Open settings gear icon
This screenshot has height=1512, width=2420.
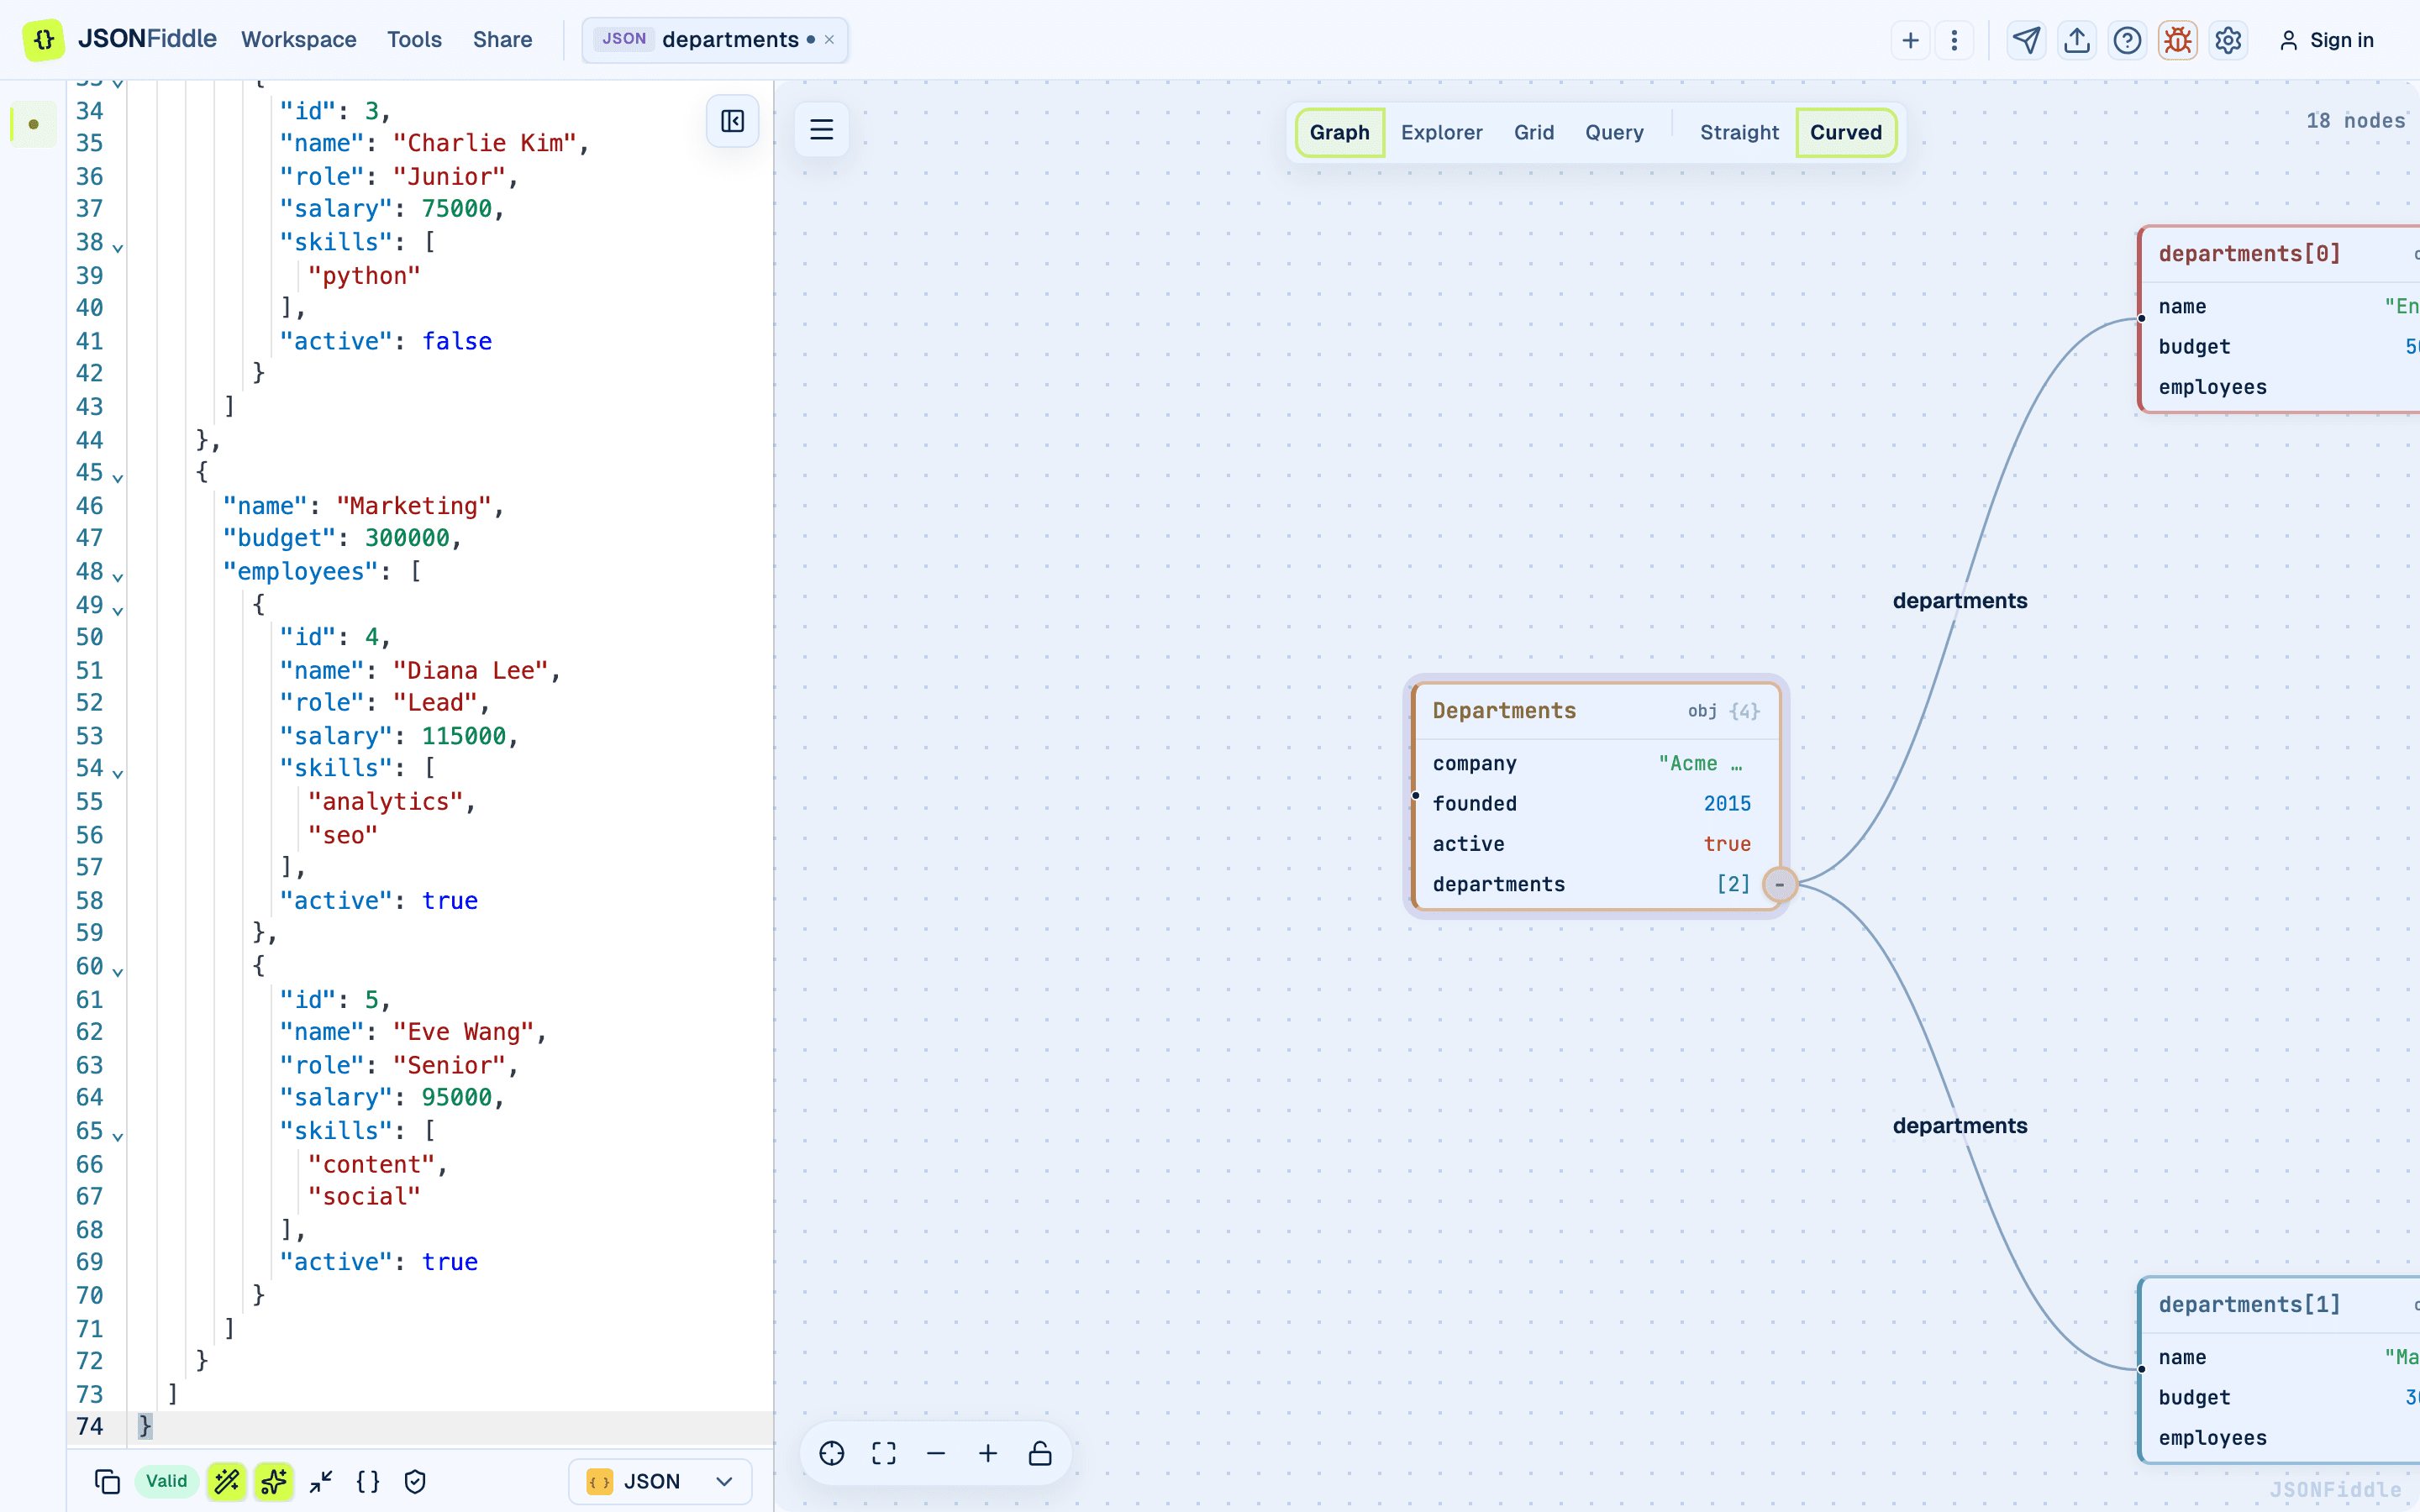pyautogui.click(x=2228, y=40)
